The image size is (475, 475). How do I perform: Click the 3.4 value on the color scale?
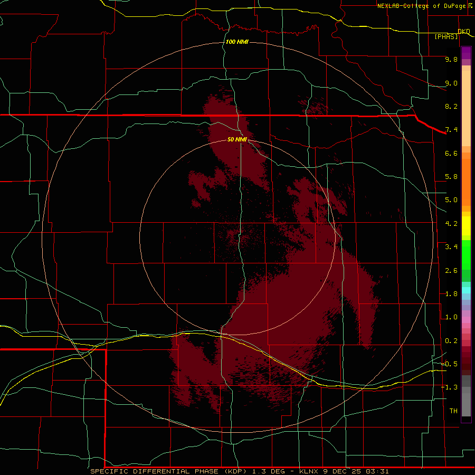point(451,247)
